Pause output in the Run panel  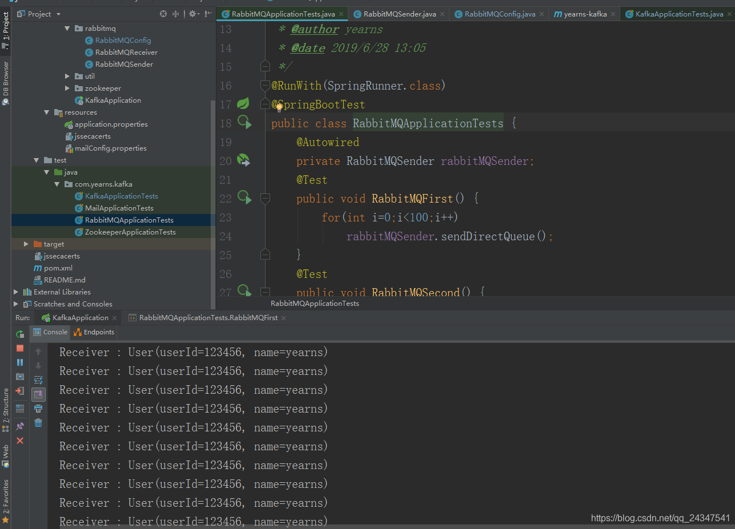pyautogui.click(x=20, y=362)
